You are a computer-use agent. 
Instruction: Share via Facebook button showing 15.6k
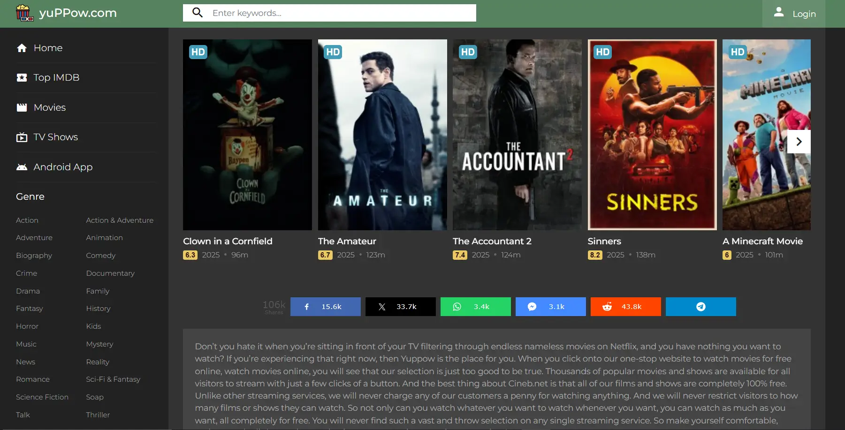click(x=326, y=307)
